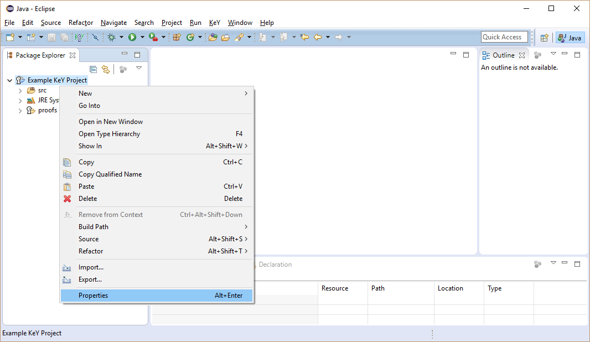Viewport: 590px width, 342px height.
Task: Click the Declaration tab label
Action: 275,265
